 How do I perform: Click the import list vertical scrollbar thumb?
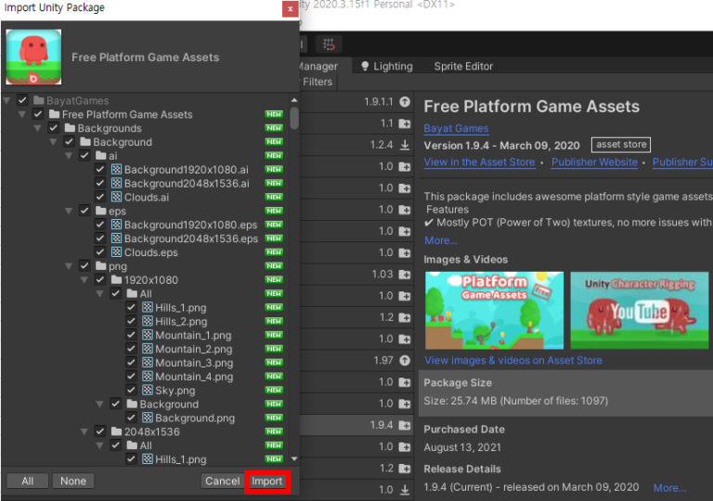pos(294,118)
